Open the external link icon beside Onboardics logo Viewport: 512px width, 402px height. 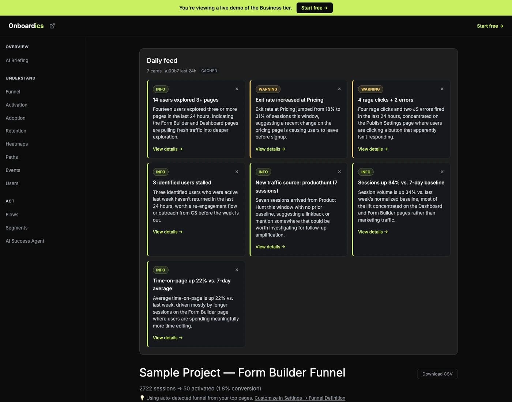(x=52, y=26)
